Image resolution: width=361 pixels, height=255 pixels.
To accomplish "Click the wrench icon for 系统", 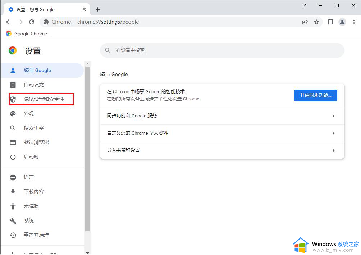I will tap(13, 221).
